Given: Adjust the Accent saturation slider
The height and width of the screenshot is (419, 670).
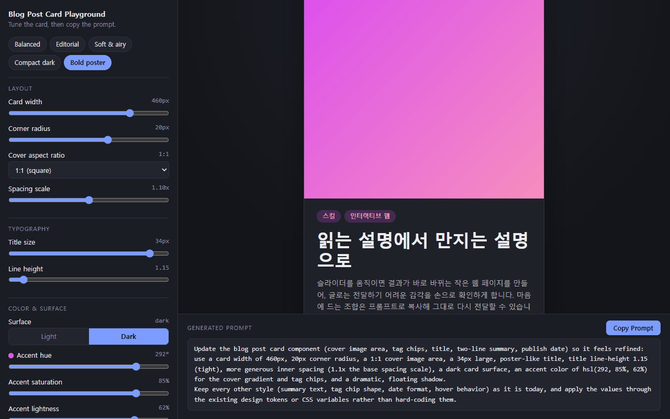Looking at the screenshot, I should tap(88, 393).
